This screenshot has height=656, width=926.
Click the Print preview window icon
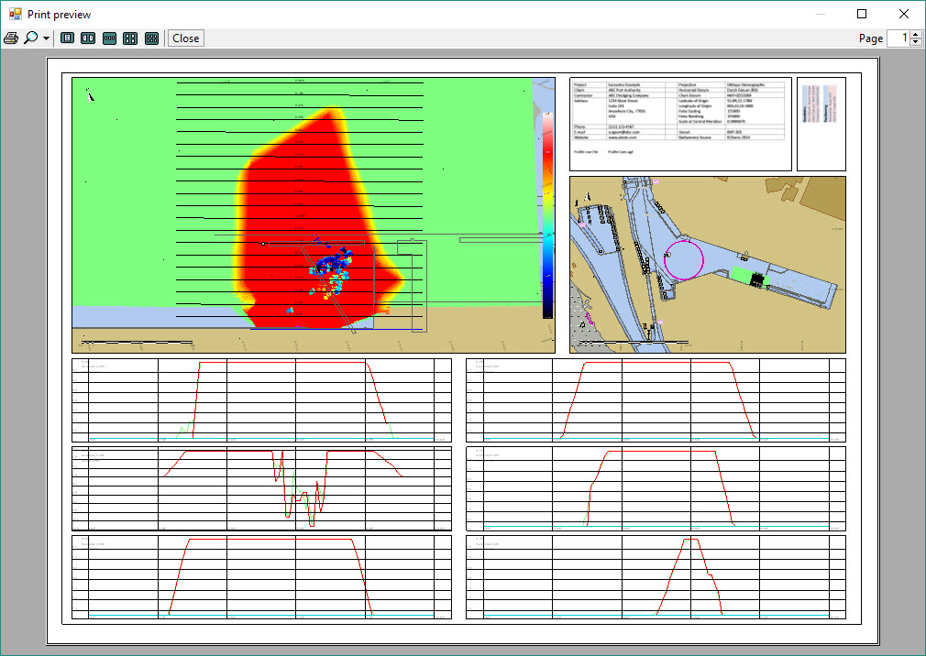coord(15,14)
